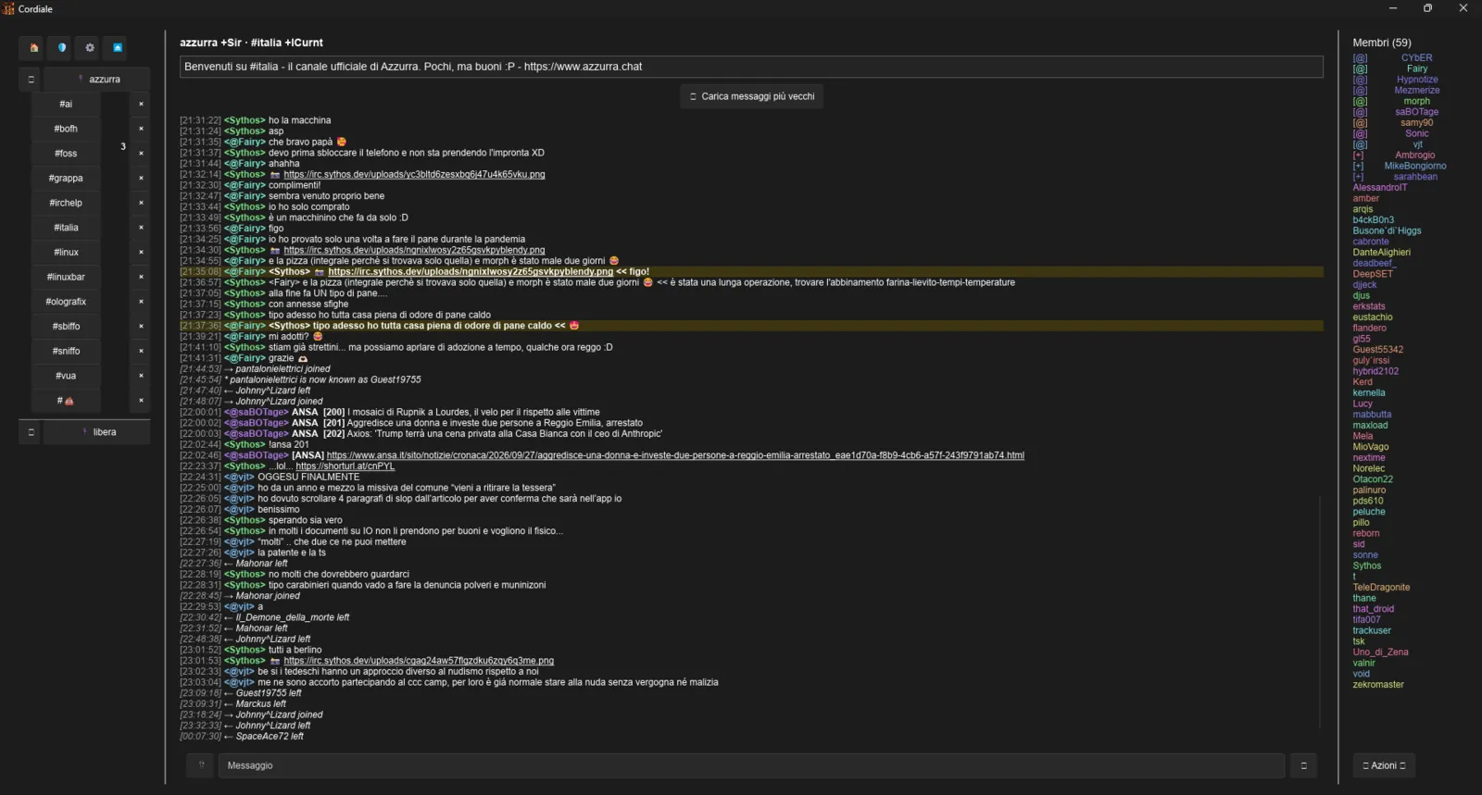
Task: Select member Uno_di_Zena in the list
Action: (x=1380, y=652)
